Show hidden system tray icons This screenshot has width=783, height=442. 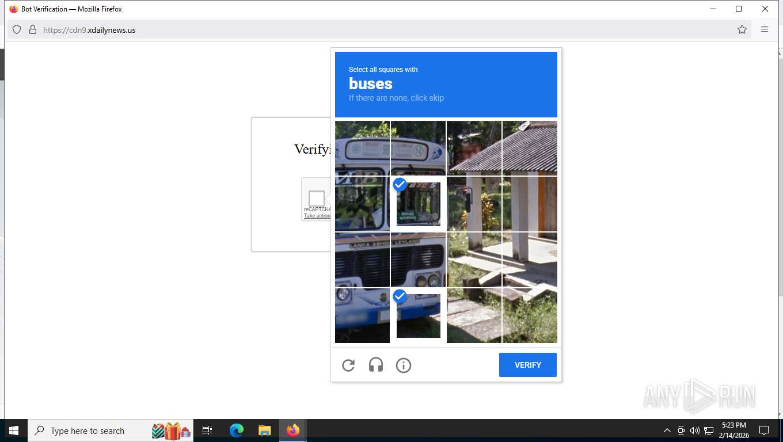(667, 430)
